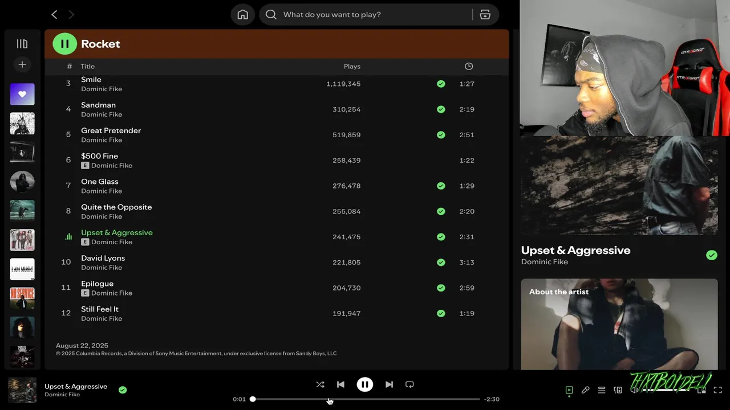The image size is (730, 410).
Task: Click the Title column header
Action: [x=87, y=67]
